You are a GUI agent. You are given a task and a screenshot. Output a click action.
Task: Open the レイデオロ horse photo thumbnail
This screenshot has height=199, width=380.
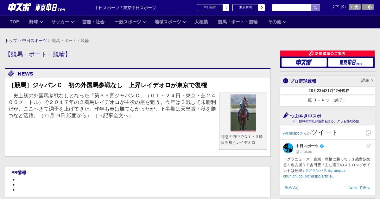coord(243,113)
